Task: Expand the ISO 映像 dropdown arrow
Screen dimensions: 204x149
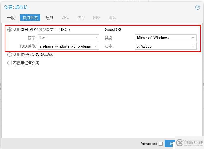Action: pyautogui.click(x=96, y=46)
